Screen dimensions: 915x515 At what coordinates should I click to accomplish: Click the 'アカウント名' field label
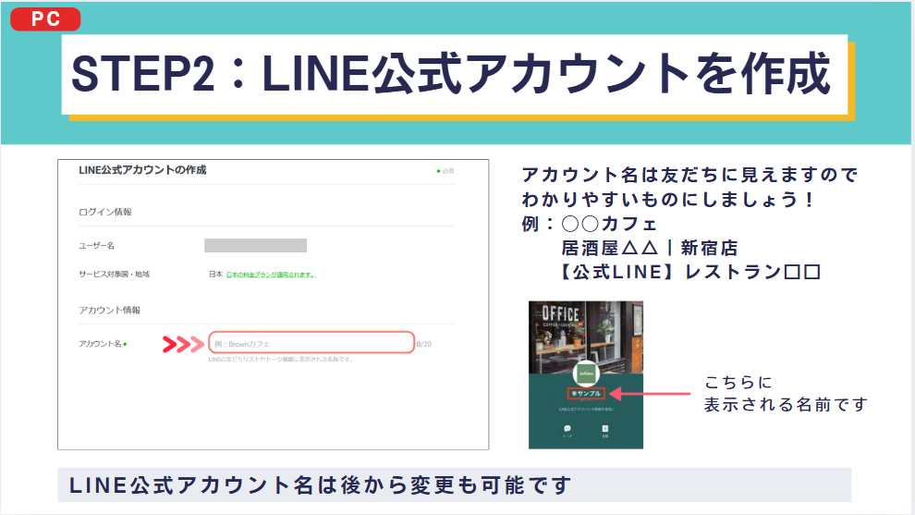point(101,344)
